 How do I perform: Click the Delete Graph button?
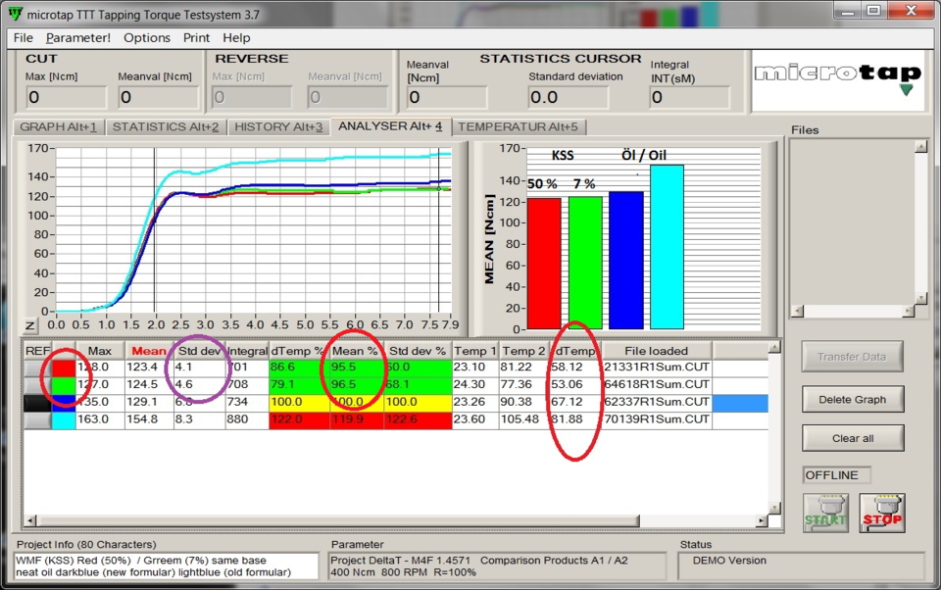tap(852, 399)
